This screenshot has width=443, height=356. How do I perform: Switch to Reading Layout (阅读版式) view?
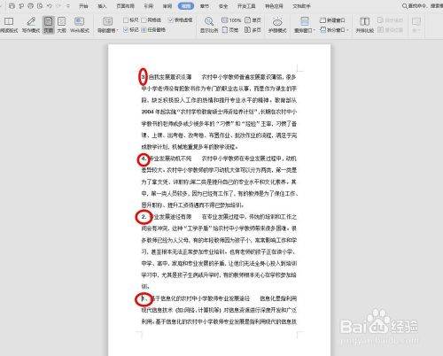[9, 25]
